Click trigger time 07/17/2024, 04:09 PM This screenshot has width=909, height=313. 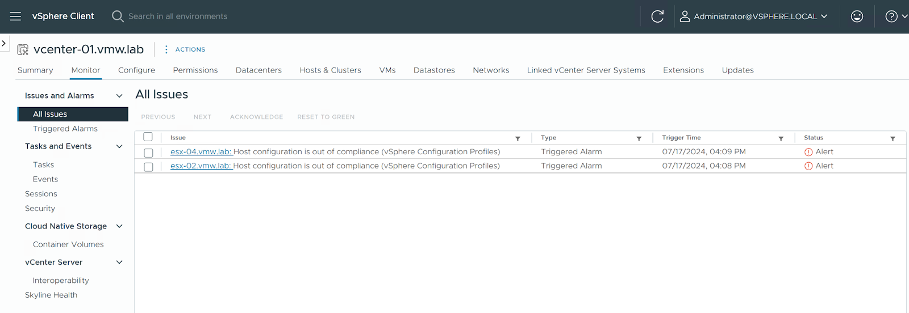pos(704,152)
